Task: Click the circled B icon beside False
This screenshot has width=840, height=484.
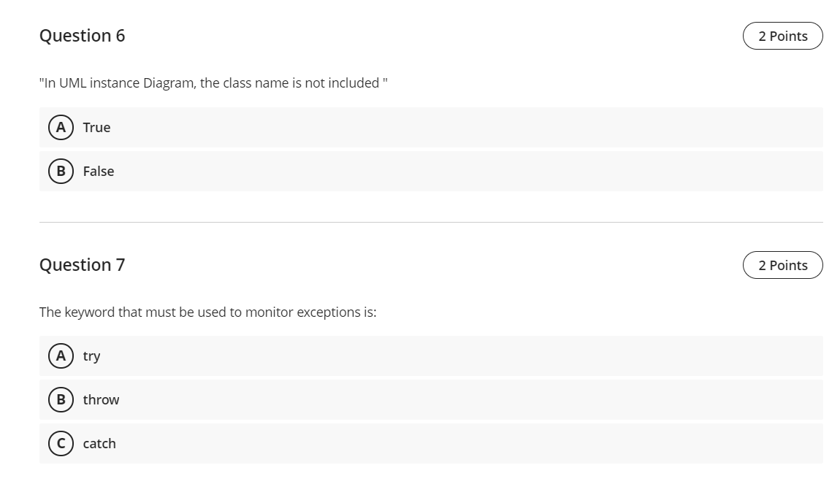Action: click(60, 171)
